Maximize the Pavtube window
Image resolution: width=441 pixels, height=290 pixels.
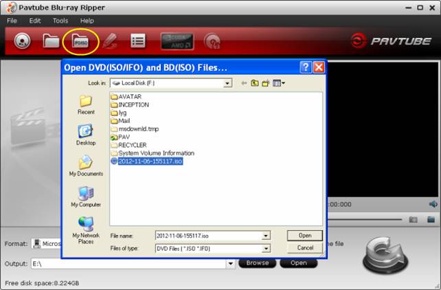pyautogui.click(x=420, y=8)
